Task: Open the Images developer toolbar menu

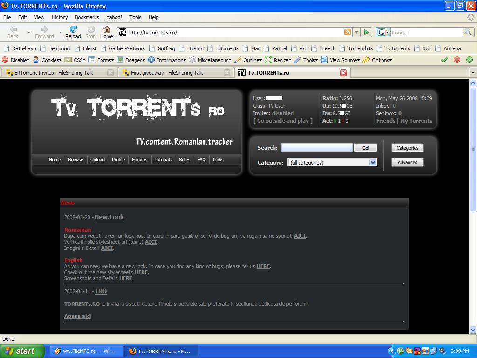Action: 131,60
